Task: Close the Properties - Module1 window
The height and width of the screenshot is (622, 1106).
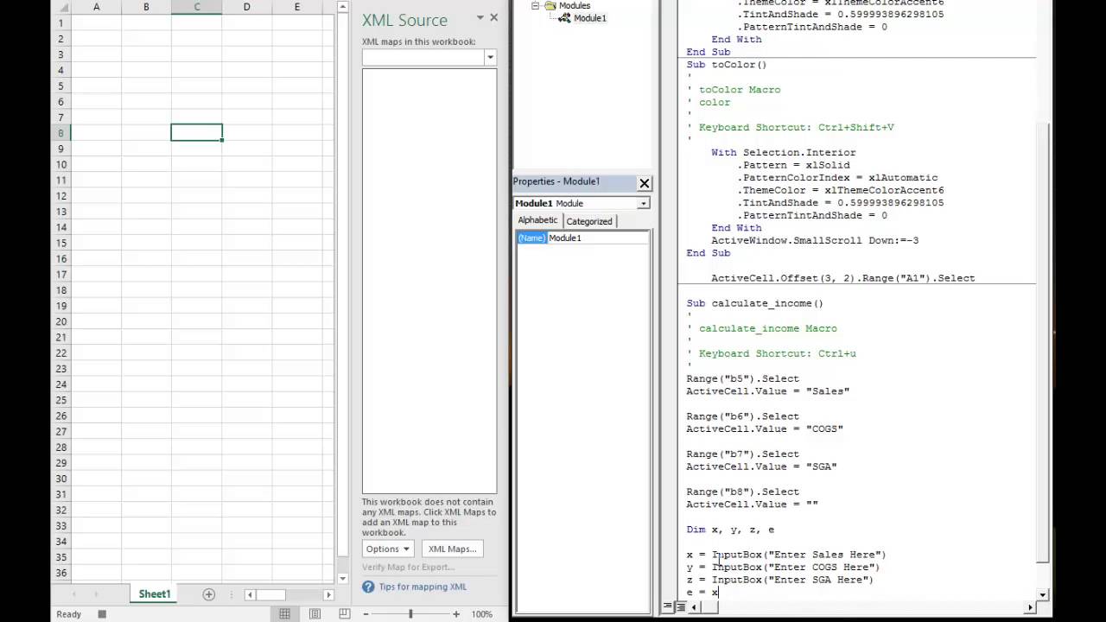Action: point(644,183)
